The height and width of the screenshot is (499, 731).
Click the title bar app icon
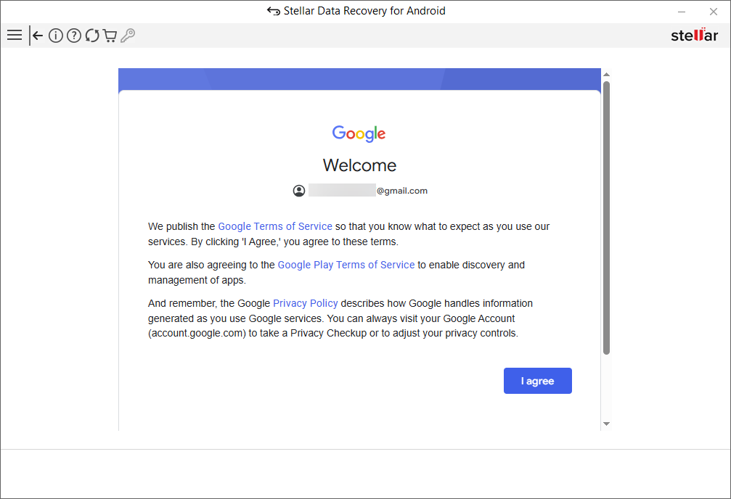tap(274, 12)
